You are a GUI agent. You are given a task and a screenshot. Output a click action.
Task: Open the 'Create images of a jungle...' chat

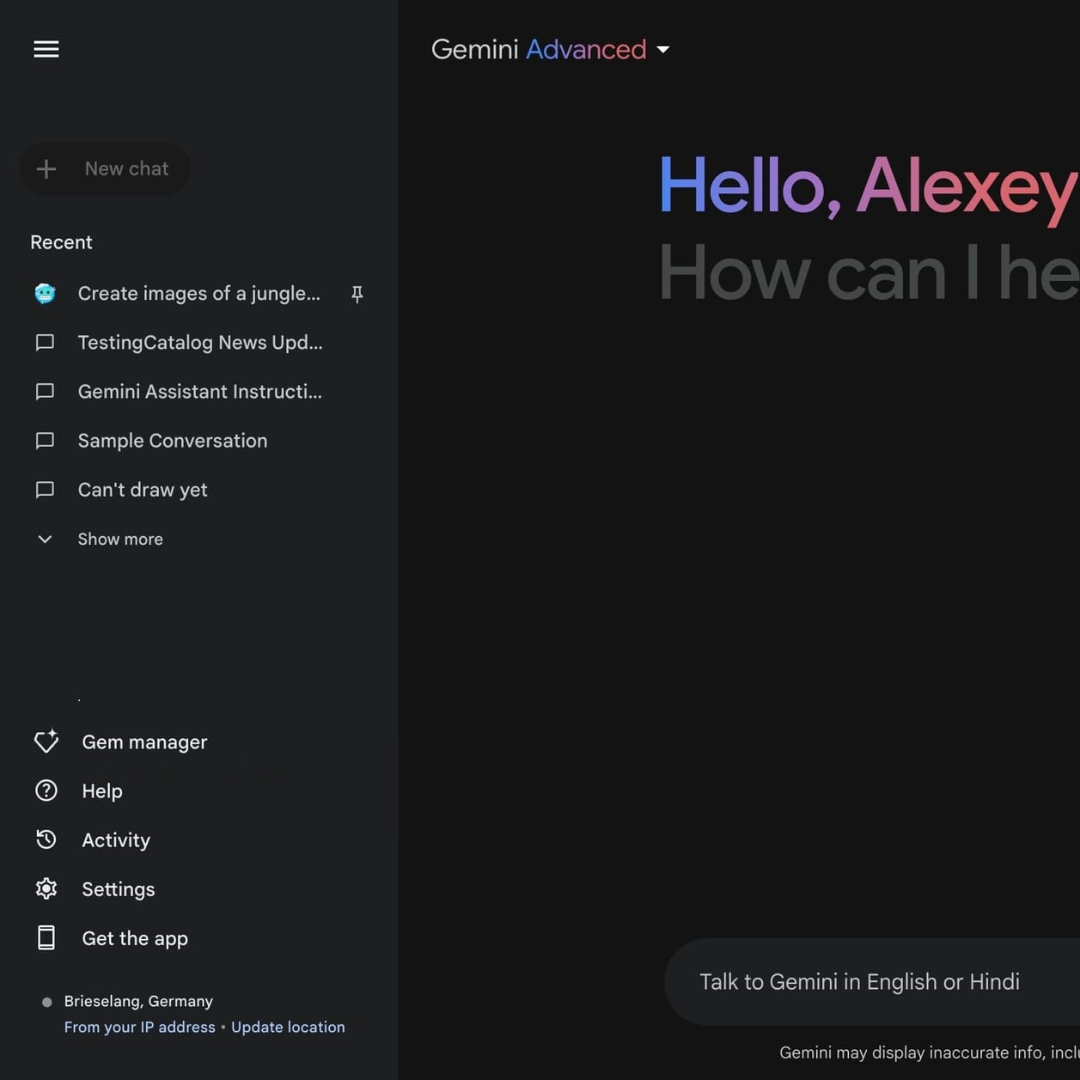198,294
